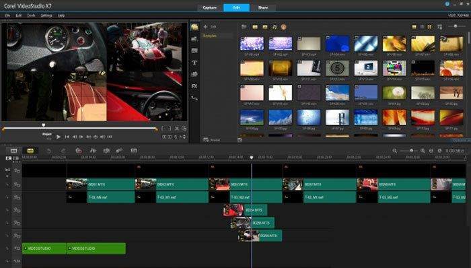Open the File menu

7,15
